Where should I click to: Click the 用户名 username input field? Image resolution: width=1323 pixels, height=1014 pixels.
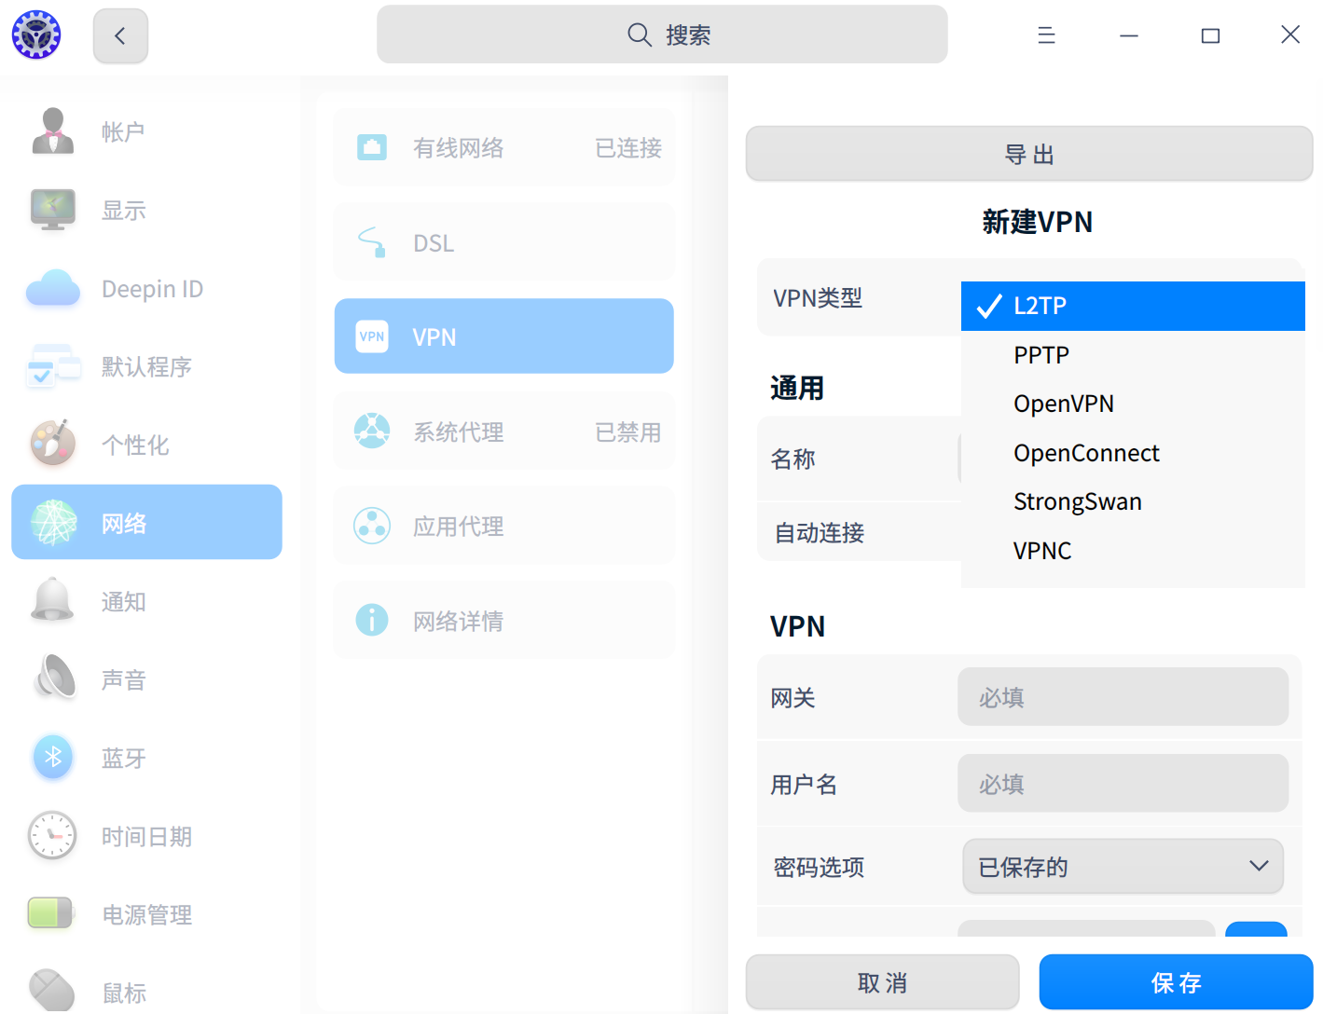1123,784
